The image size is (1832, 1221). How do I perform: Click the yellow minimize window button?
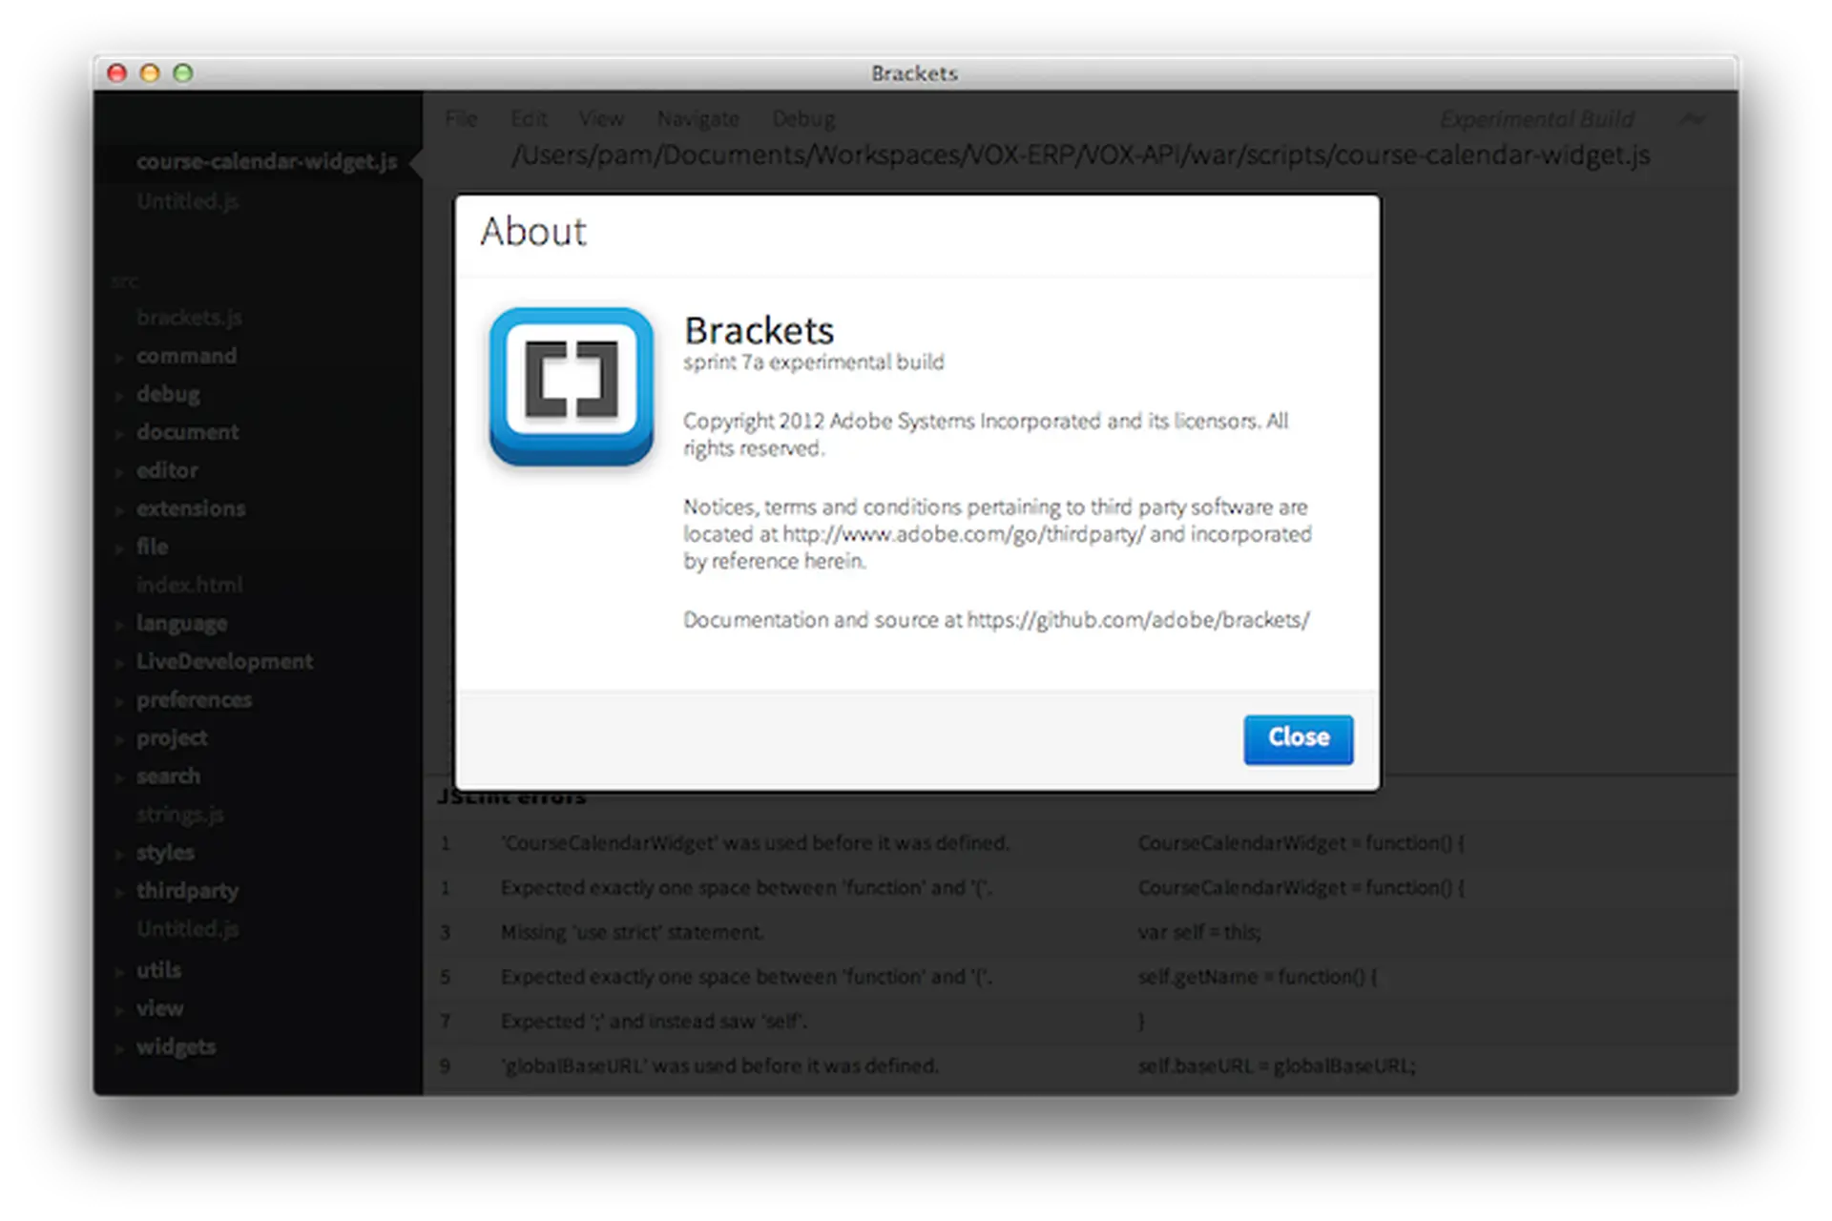coord(150,73)
